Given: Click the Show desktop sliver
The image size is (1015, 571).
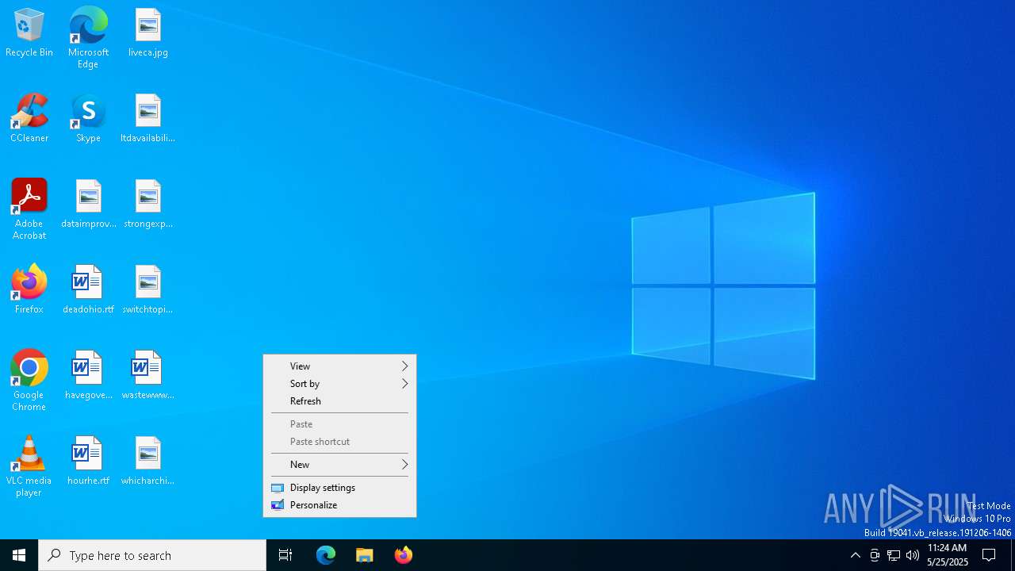Looking at the screenshot, I should [1013, 555].
